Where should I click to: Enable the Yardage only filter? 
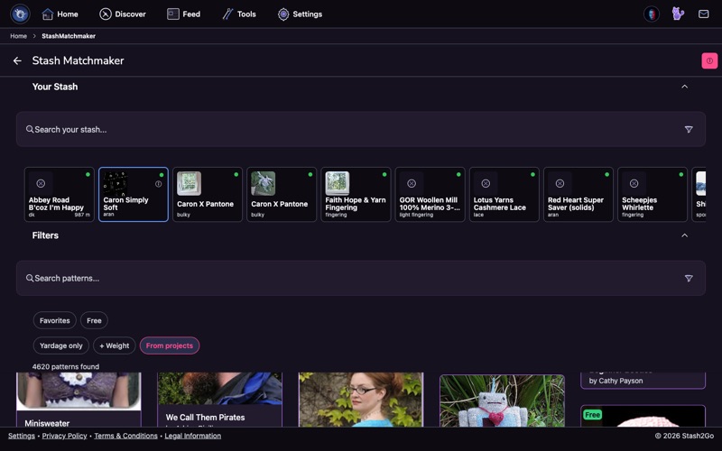[60, 345]
